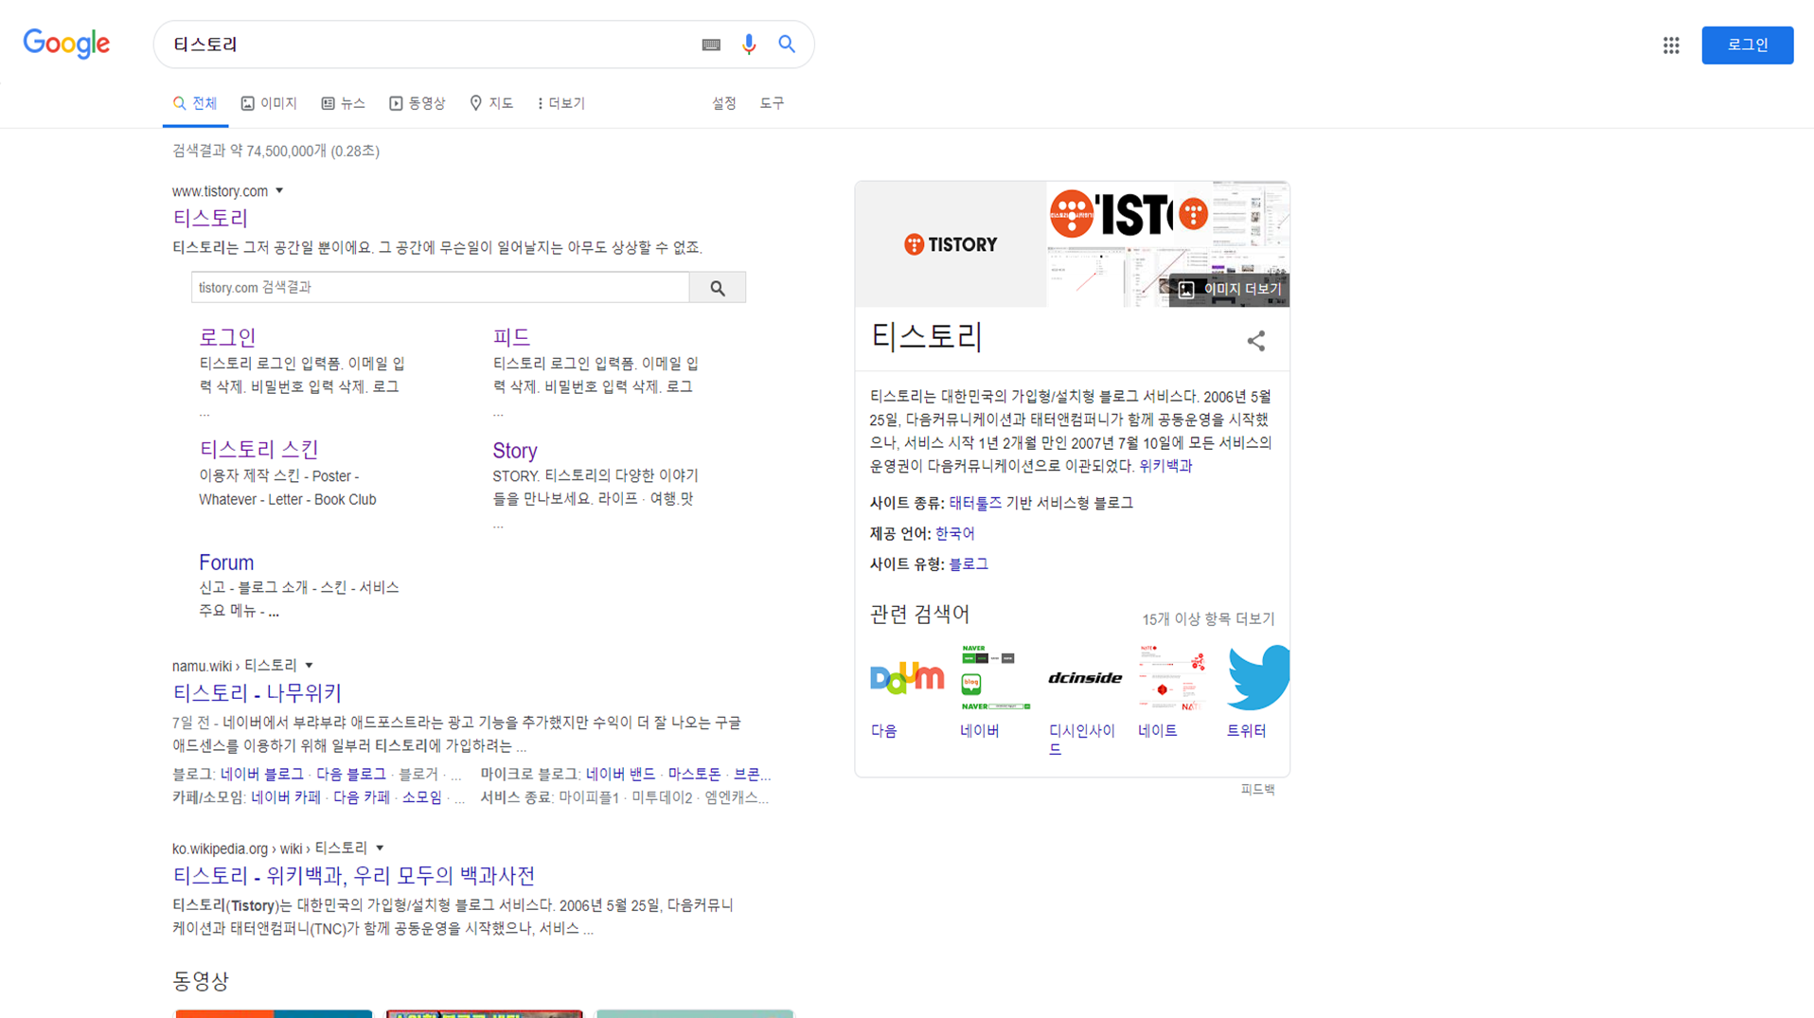
Task: Open the 다음 블로그 sublink
Action: pyautogui.click(x=351, y=774)
